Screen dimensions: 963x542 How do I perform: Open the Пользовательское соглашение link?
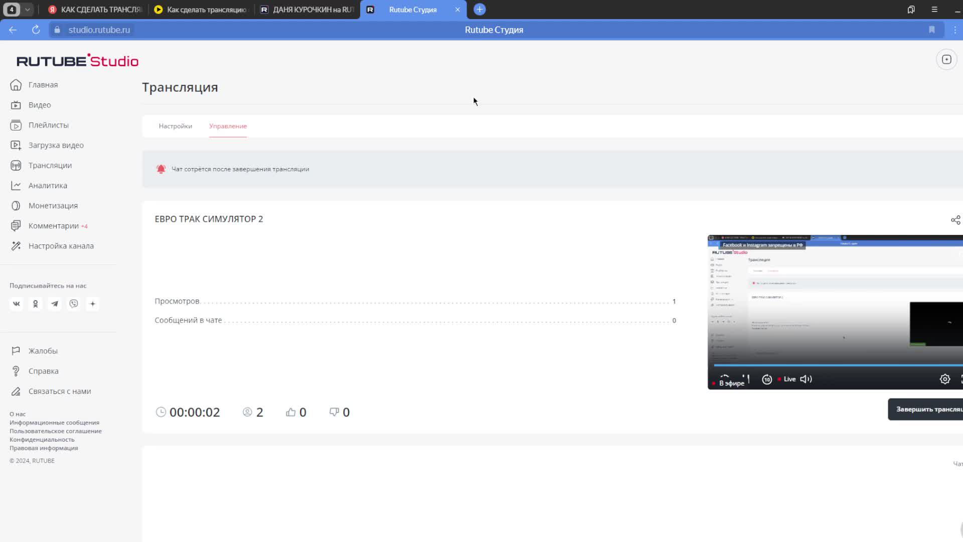click(55, 431)
